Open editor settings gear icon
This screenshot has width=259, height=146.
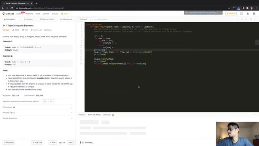[x=251, y=19]
